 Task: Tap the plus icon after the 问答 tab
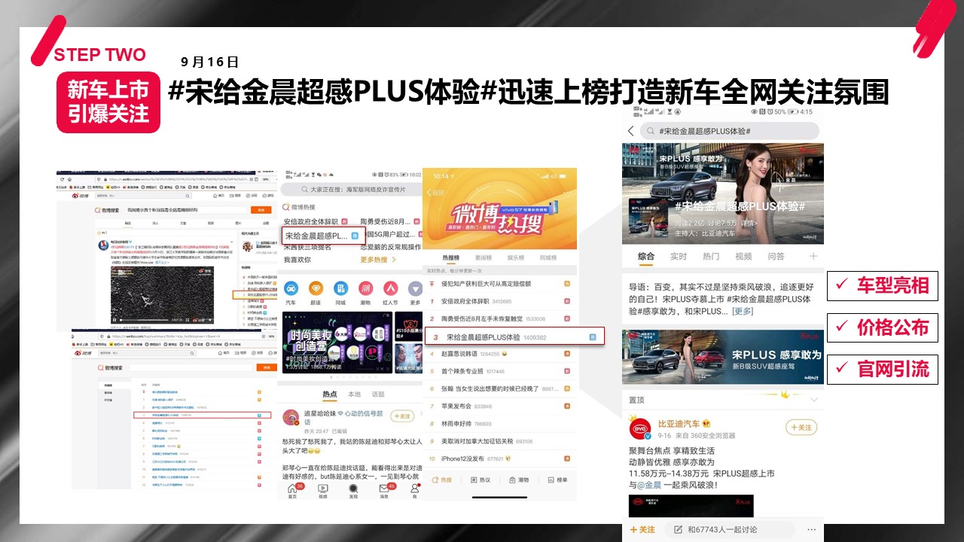tap(813, 257)
